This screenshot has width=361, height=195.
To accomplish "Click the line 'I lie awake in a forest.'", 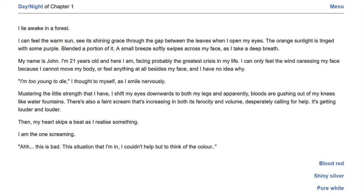I will pos(44,28).
